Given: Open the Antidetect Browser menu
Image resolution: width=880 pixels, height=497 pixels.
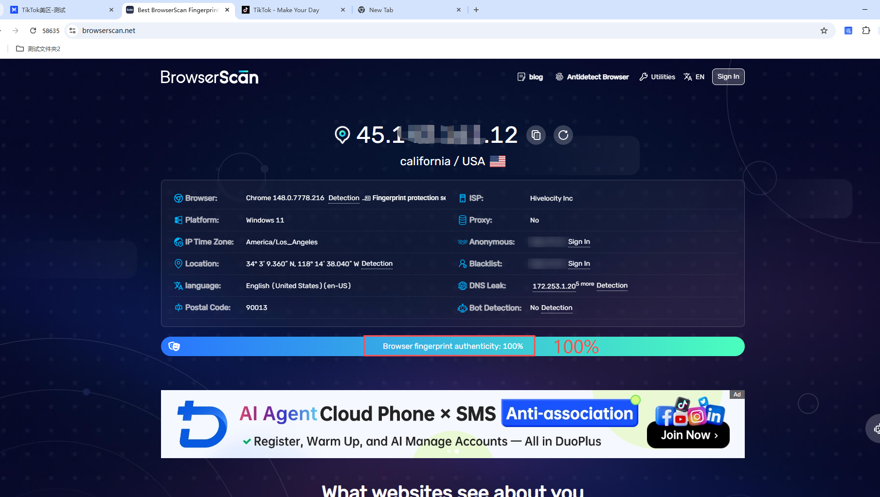Looking at the screenshot, I should click(x=592, y=77).
